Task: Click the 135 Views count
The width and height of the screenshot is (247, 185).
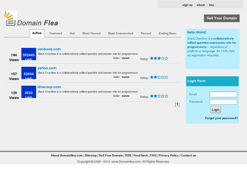Action: coord(14,95)
